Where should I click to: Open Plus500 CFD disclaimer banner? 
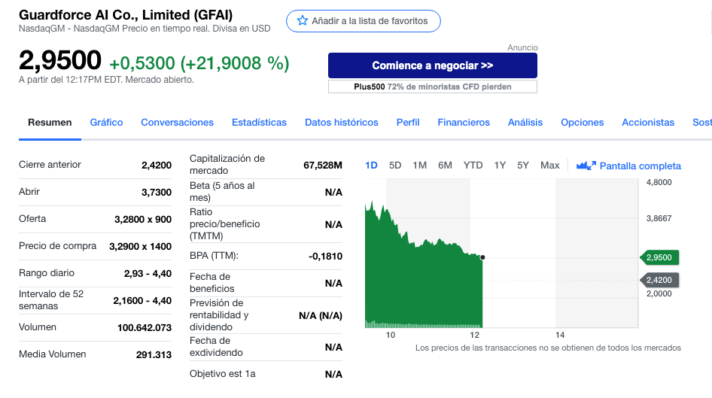pyautogui.click(x=432, y=87)
